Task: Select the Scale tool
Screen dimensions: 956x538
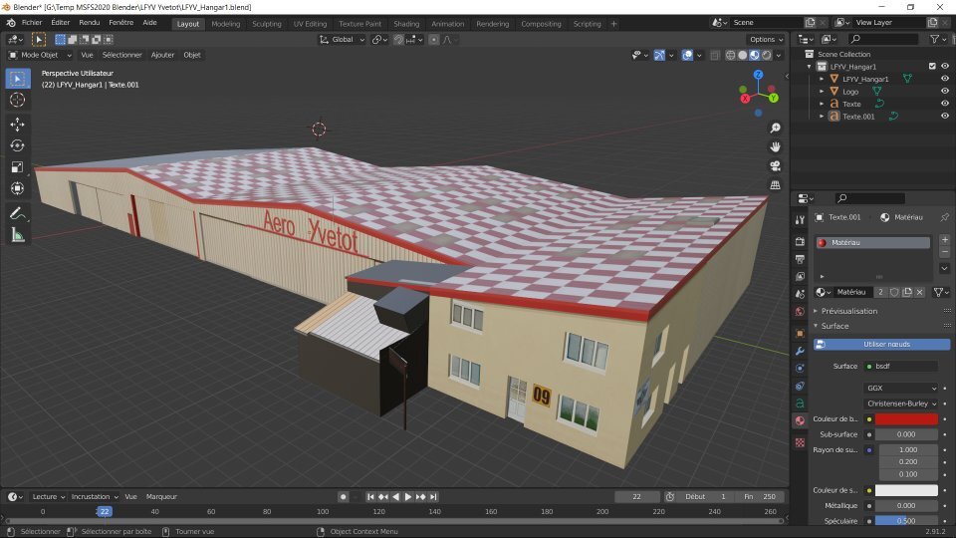Action: pos(17,166)
